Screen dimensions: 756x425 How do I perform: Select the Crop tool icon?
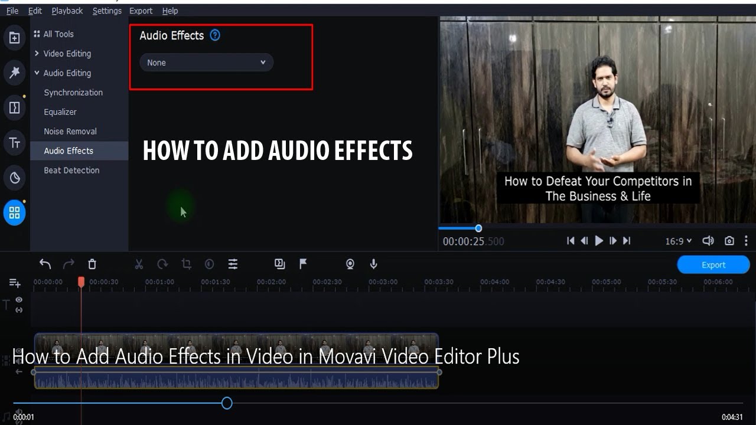click(186, 264)
